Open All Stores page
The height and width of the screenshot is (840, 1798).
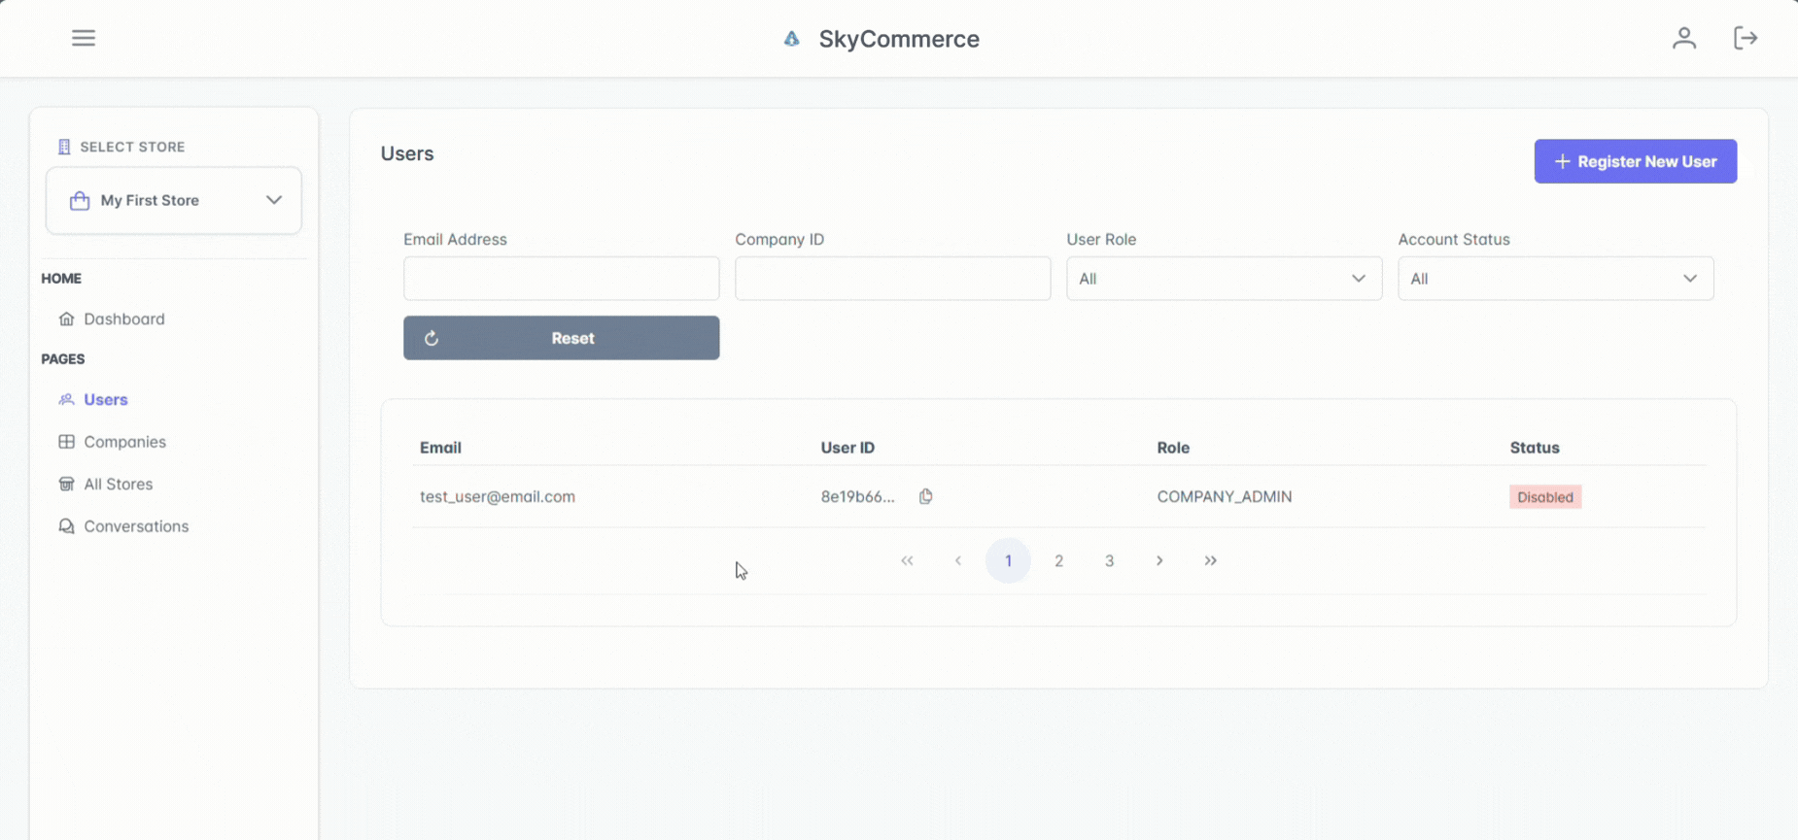[118, 484]
